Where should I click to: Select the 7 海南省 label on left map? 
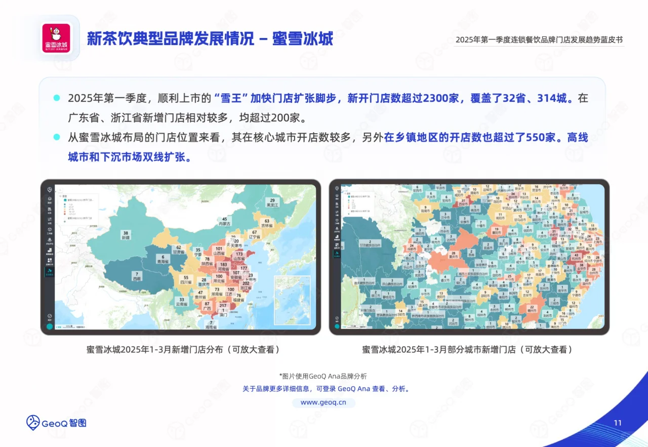coord(211,325)
